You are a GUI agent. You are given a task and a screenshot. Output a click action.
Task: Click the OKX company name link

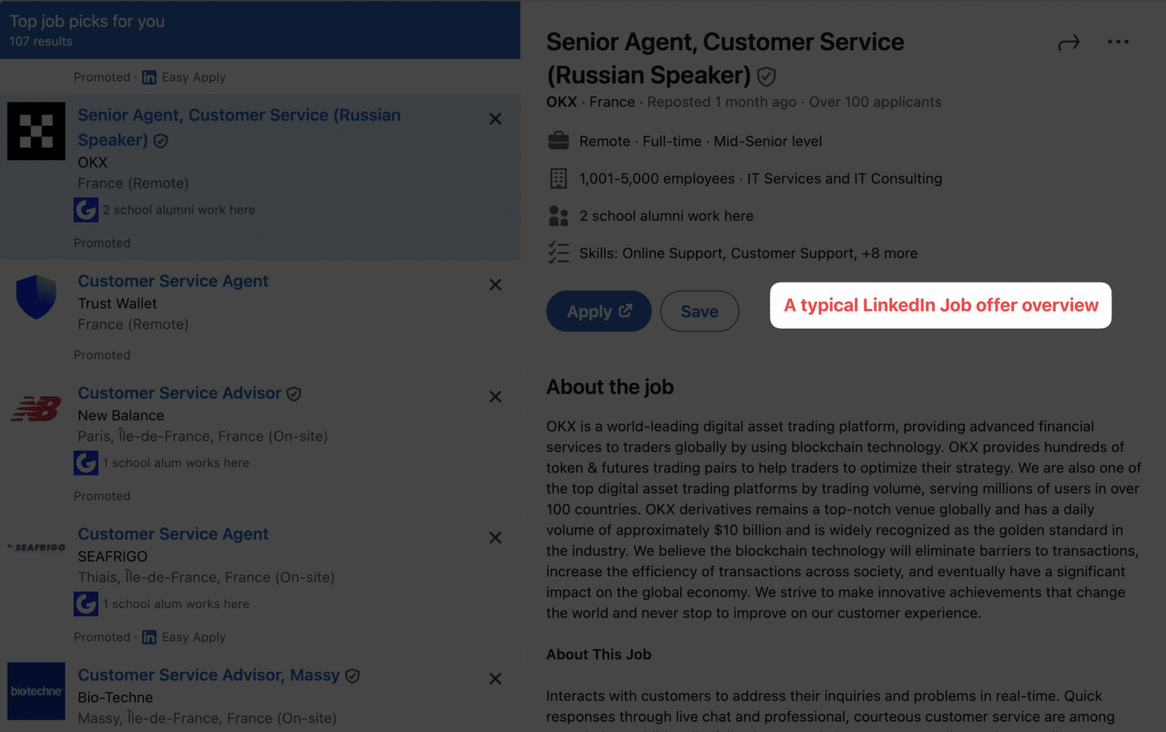(x=561, y=102)
